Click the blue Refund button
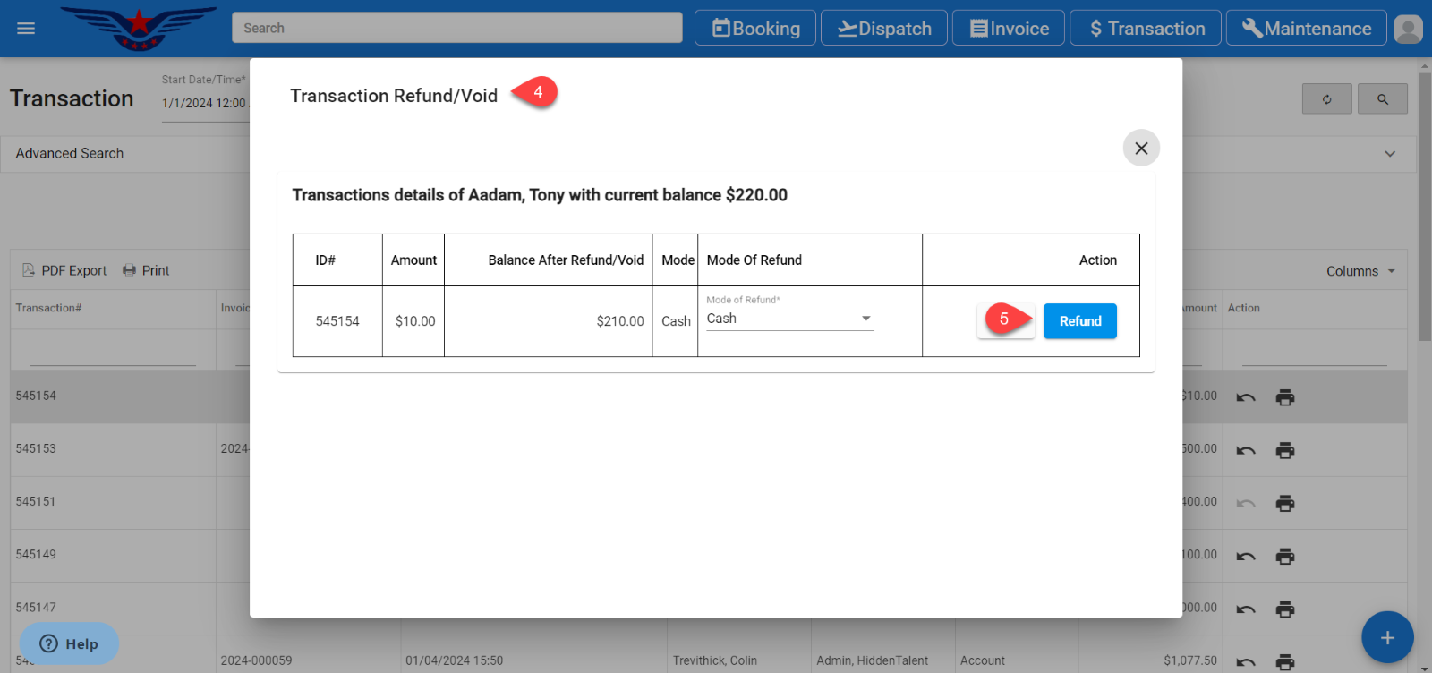 click(x=1079, y=321)
